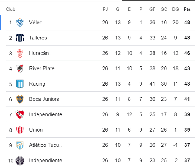Click the GF column header

point(152,9)
